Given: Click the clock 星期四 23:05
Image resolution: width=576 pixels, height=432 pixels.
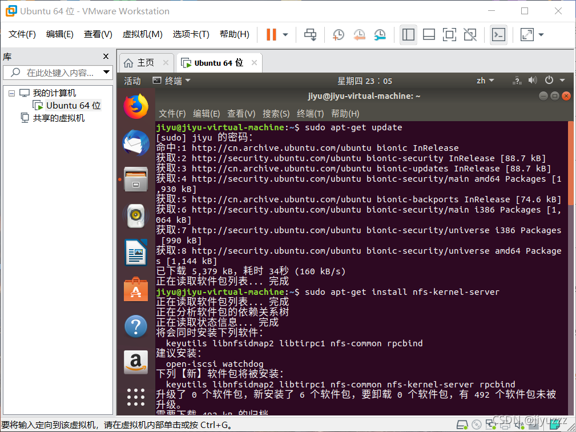Looking at the screenshot, I should [365, 81].
